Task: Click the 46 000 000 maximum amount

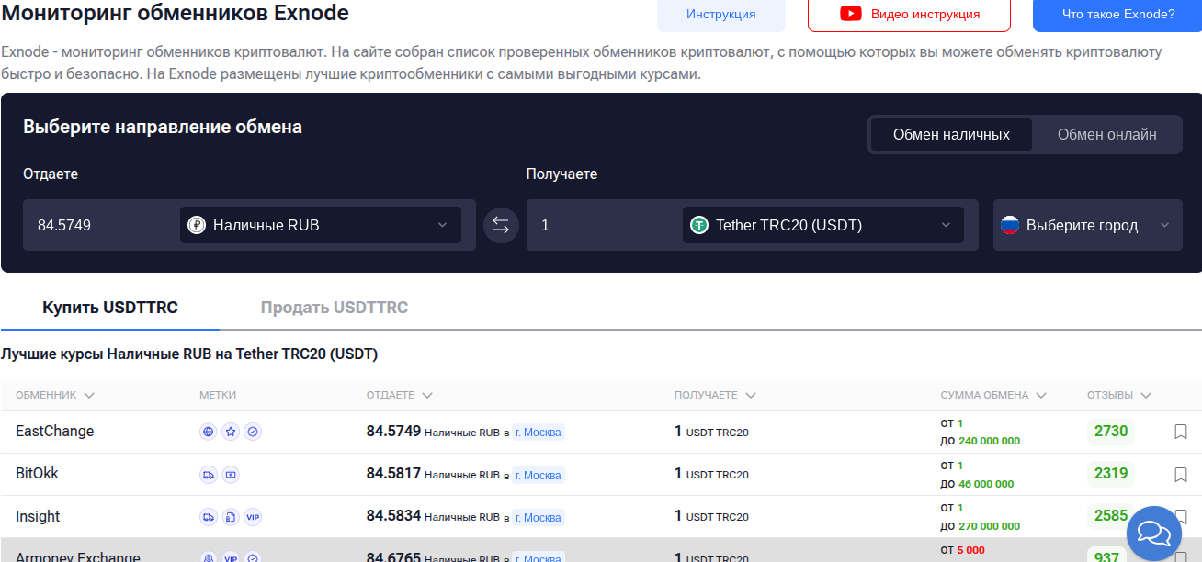Action: click(986, 484)
